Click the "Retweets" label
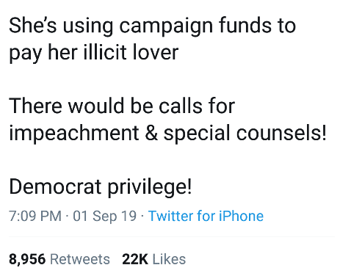 (x=80, y=259)
